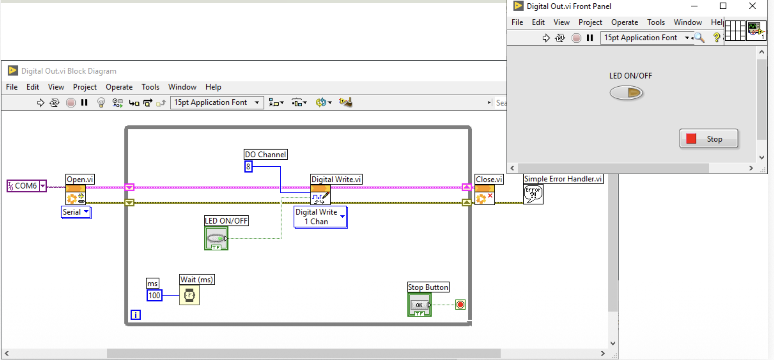The image size is (774, 360).
Task: Click left error shift register tunnel
Action: [x=129, y=203]
